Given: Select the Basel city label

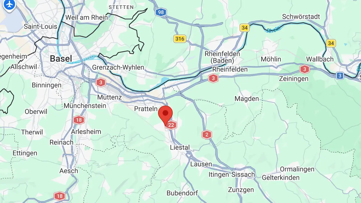Looking at the screenshot, I should click(x=61, y=59).
